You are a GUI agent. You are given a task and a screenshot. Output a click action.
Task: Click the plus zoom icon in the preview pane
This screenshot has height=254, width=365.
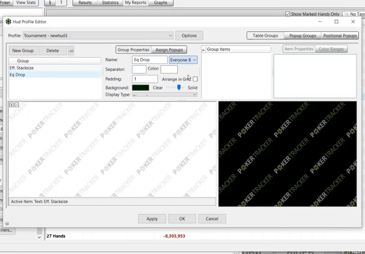coord(11,105)
